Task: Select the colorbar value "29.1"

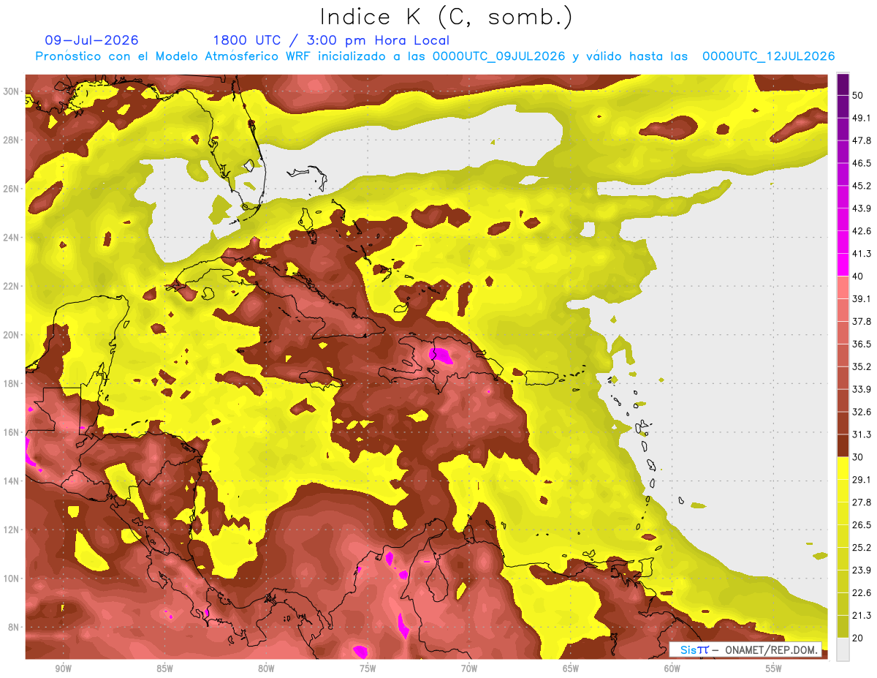Action: click(x=862, y=480)
